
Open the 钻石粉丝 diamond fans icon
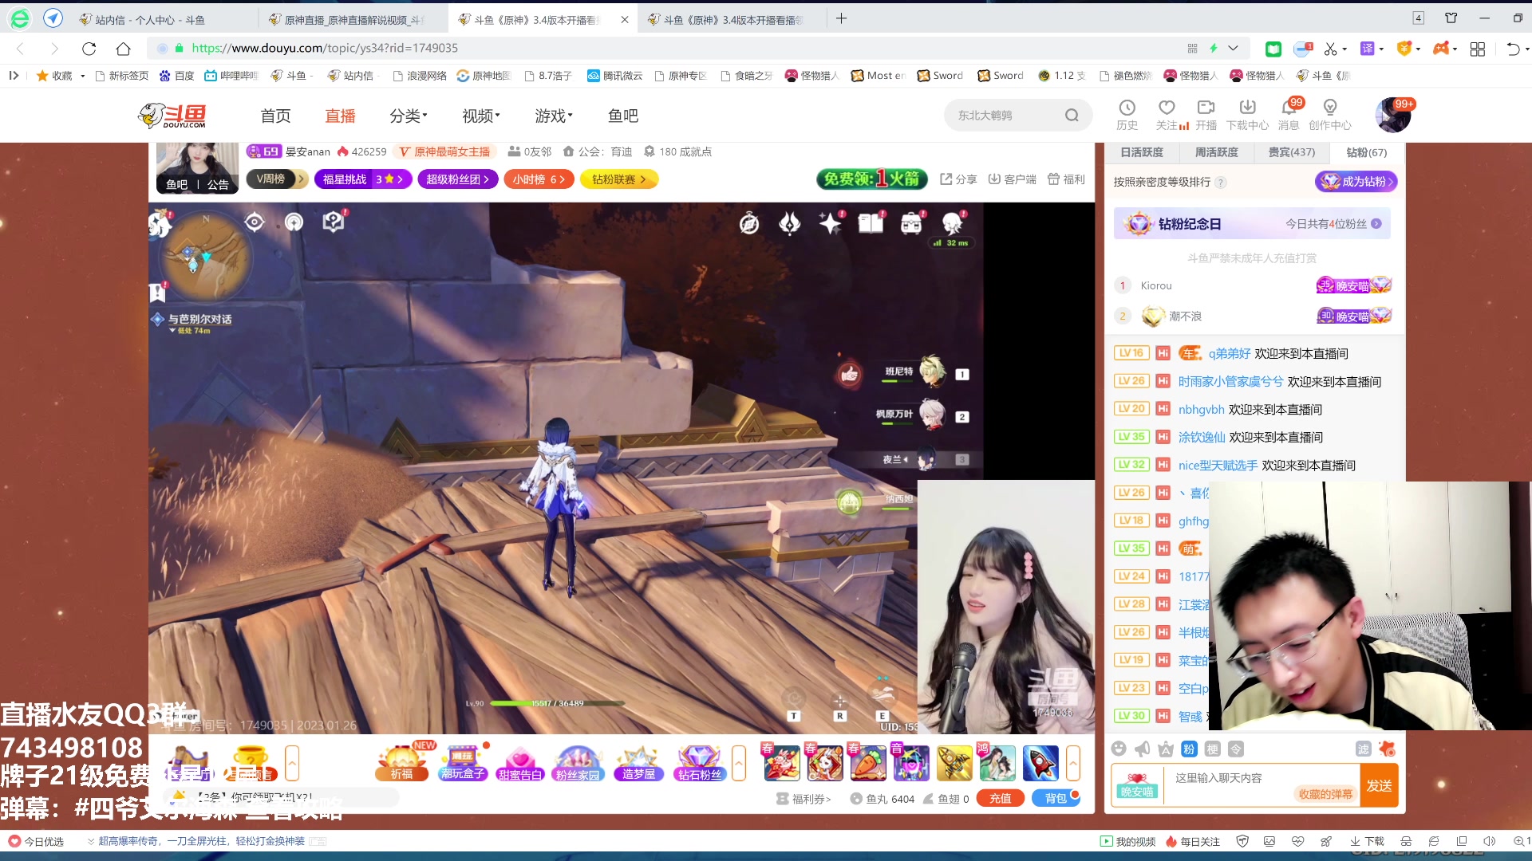click(x=699, y=763)
